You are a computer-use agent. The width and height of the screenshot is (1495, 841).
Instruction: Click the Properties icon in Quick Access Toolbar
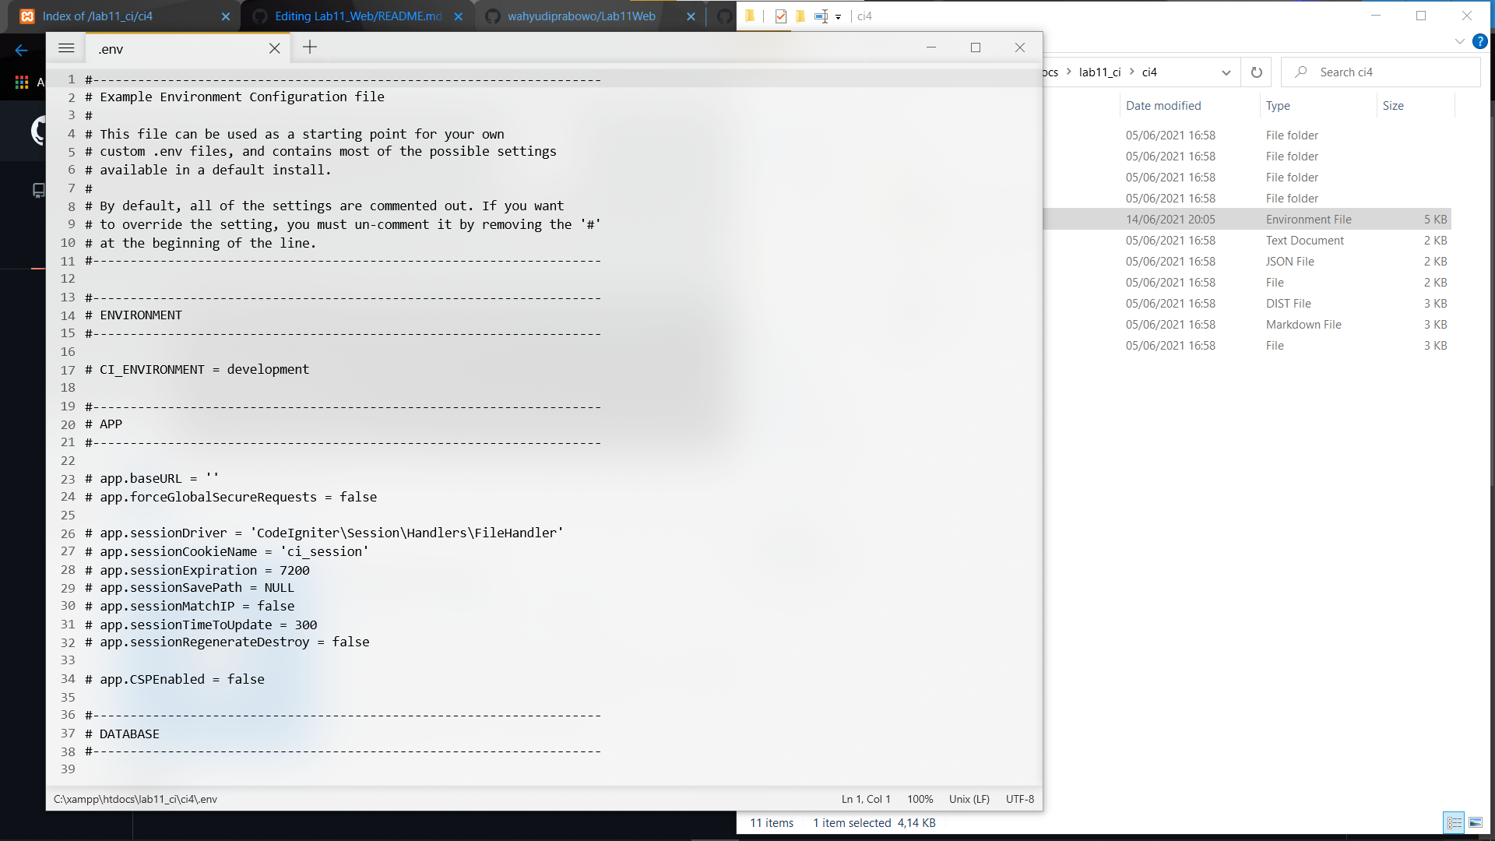[781, 16]
